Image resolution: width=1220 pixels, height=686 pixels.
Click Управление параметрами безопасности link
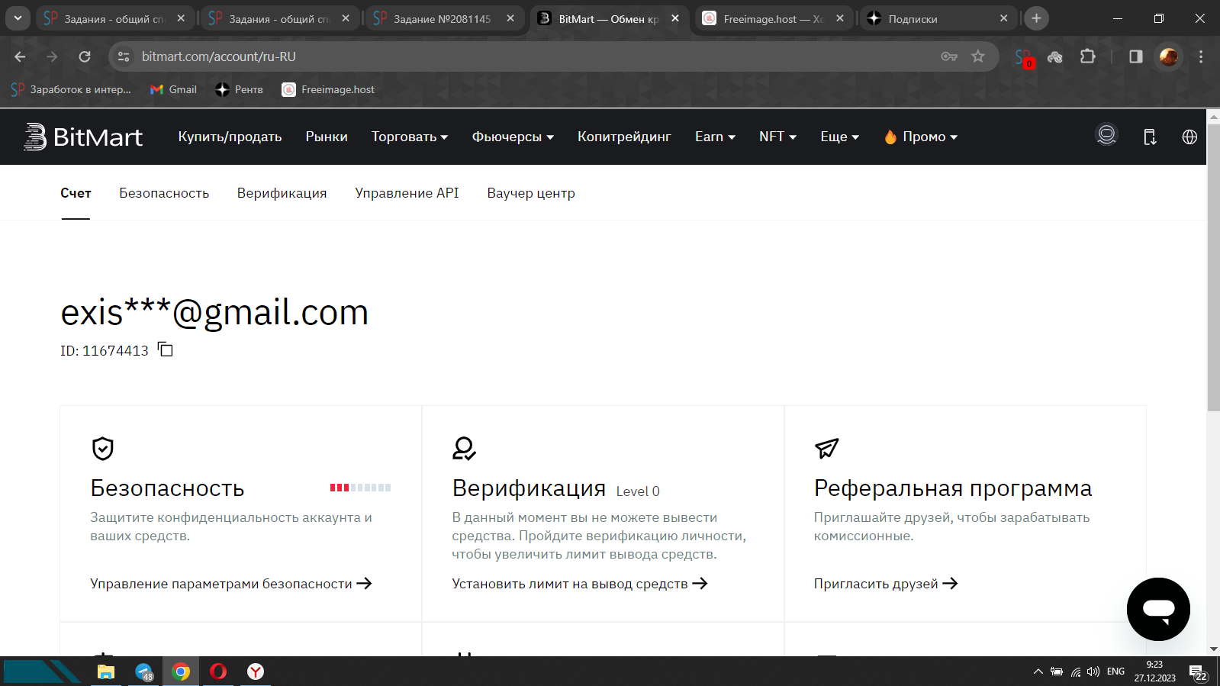pyautogui.click(x=231, y=584)
